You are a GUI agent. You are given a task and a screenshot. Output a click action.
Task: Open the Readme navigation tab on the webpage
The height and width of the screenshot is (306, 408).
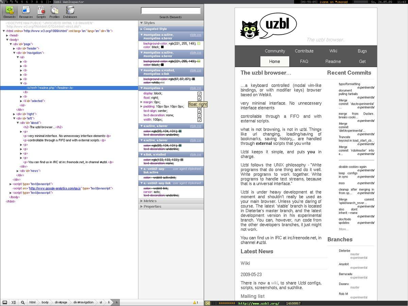[333, 62]
